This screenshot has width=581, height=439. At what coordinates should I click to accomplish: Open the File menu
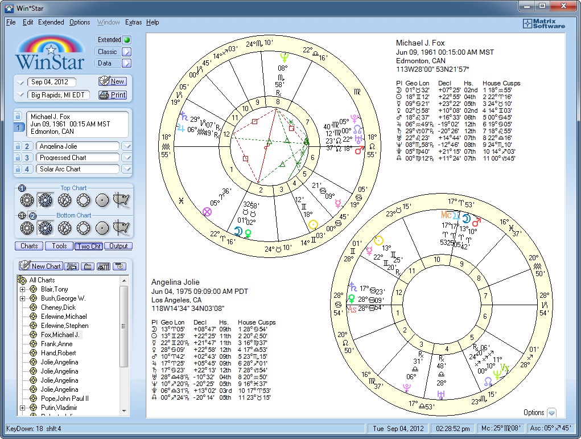pyautogui.click(x=11, y=22)
